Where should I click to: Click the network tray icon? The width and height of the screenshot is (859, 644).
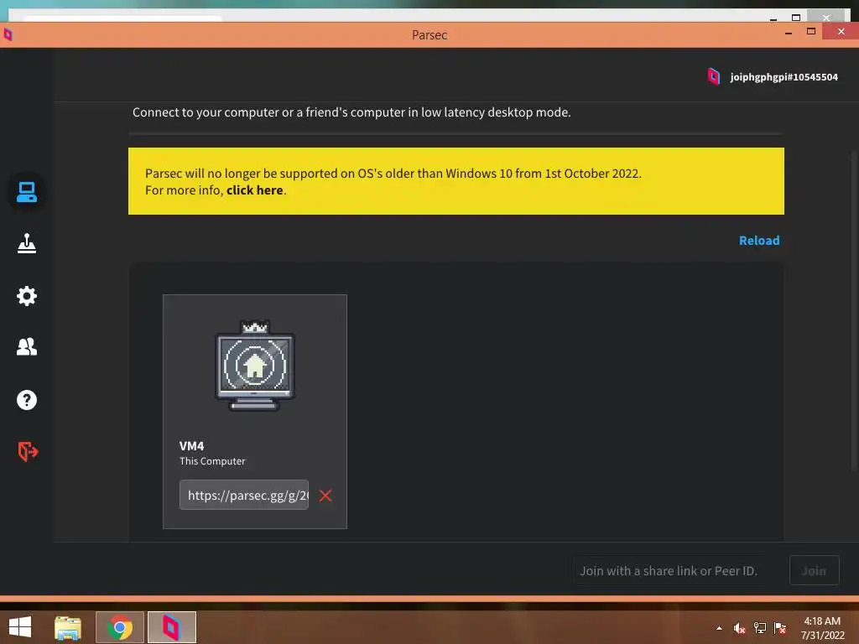(x=760, y=628)
